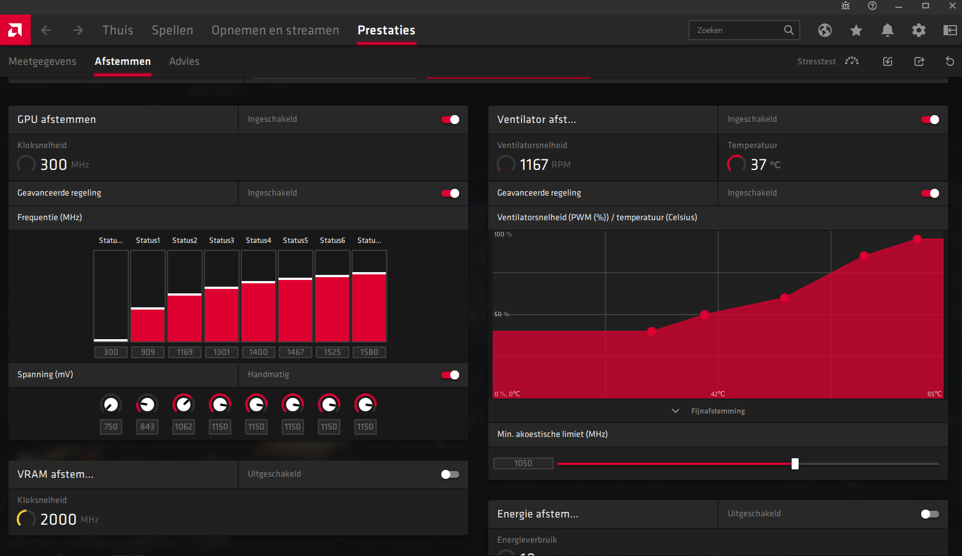Click the 843 voltage value field
The width and height of the screenshot is (962, 556).
coord(147,427)
